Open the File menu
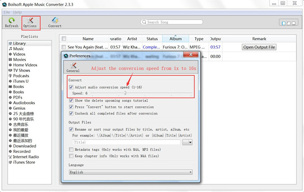This screenshot has width=304, height=192. pos(7,12)
